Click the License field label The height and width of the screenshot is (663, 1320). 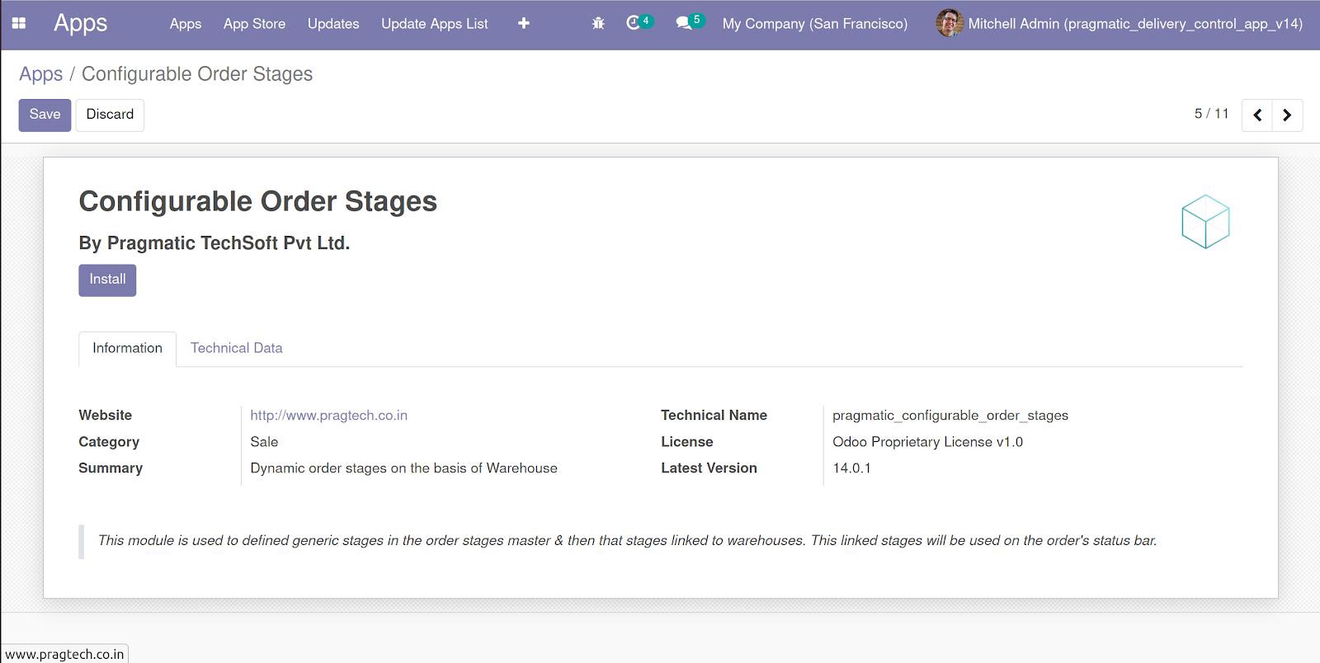(687, 442)
